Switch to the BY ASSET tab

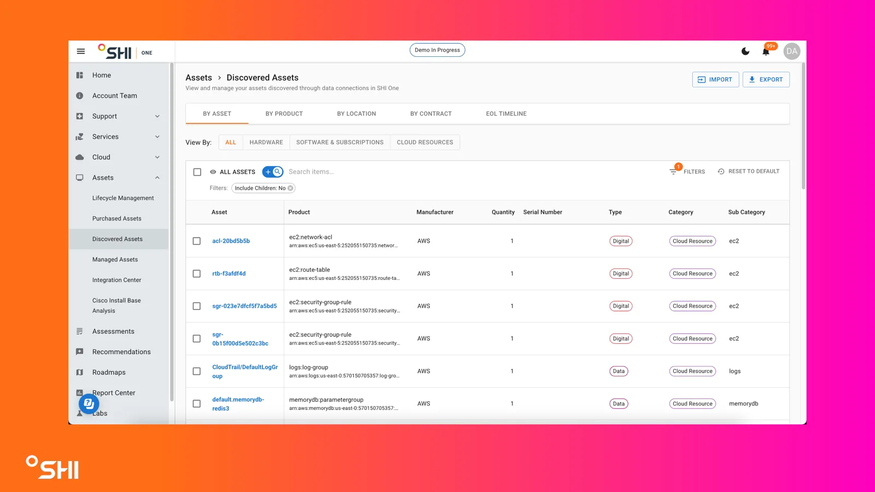tap(217, 114)
